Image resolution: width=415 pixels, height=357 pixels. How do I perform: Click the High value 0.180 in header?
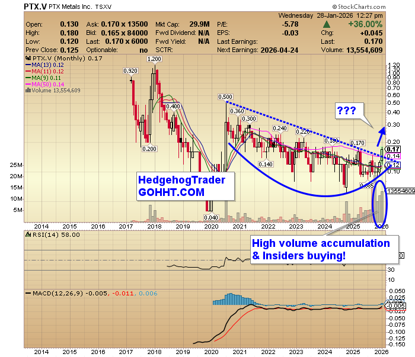pyautogui.click(x=69, y=33)
